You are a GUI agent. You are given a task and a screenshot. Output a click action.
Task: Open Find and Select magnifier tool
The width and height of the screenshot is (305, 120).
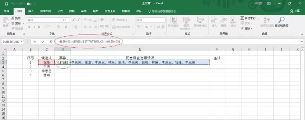pos(281,20)
